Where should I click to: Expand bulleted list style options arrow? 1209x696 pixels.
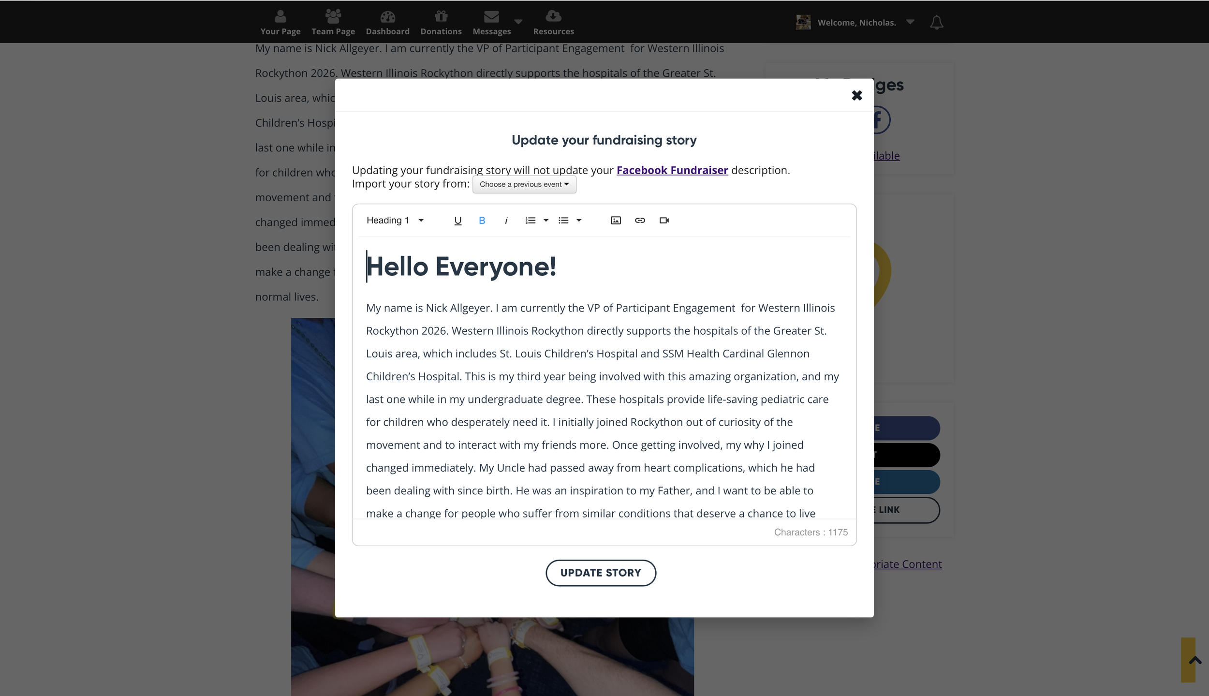pyautogui.click(x=579, y=221)
